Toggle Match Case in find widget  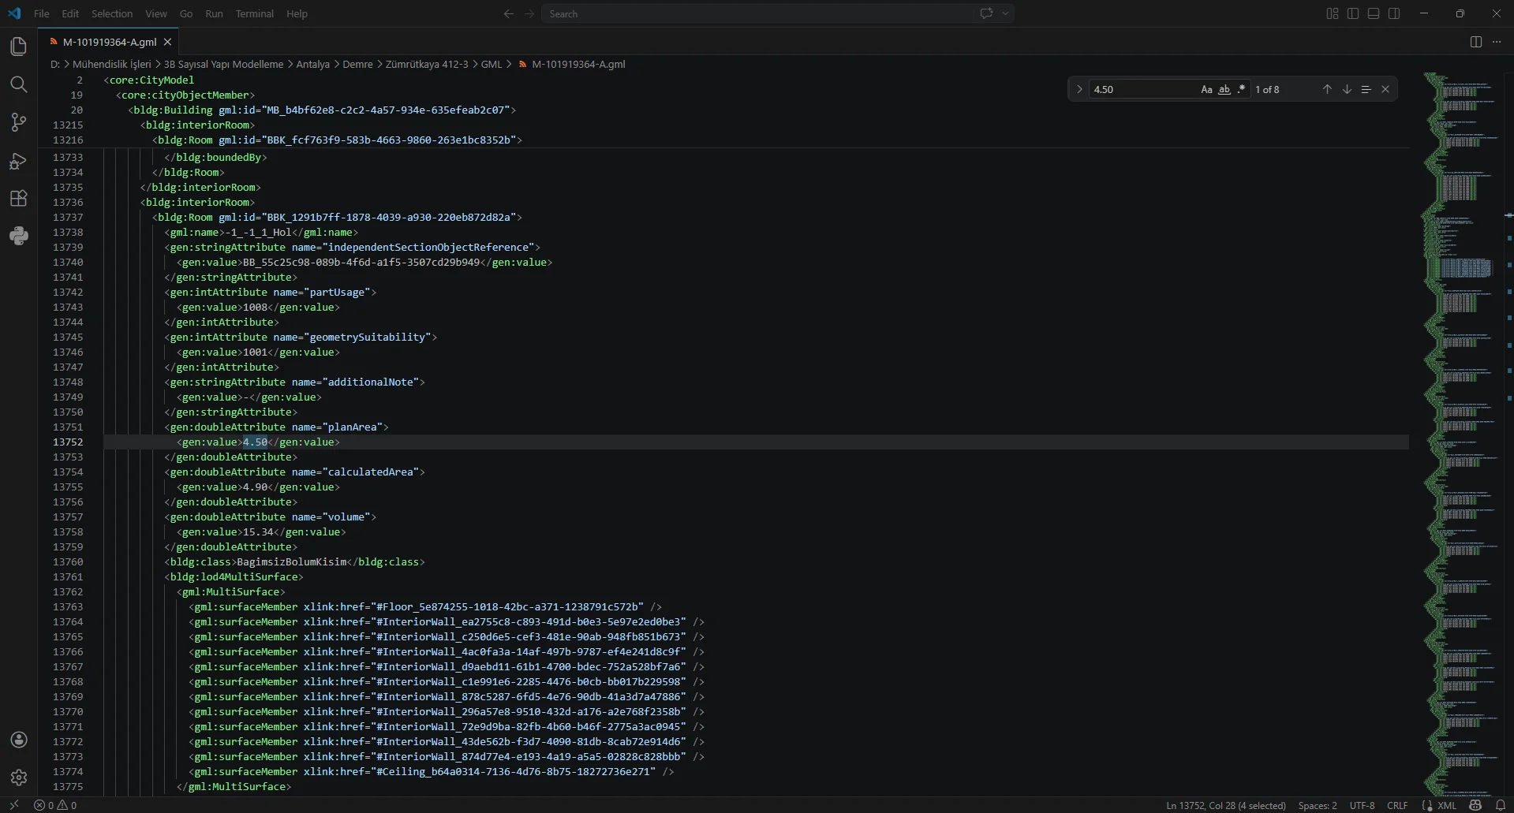click(1206, 90)
